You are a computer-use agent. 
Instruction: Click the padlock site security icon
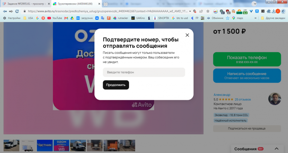pos(25,11)
